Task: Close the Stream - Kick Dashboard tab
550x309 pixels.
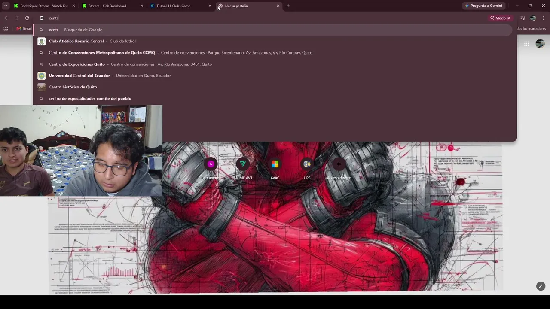Action: pos(142,6)
